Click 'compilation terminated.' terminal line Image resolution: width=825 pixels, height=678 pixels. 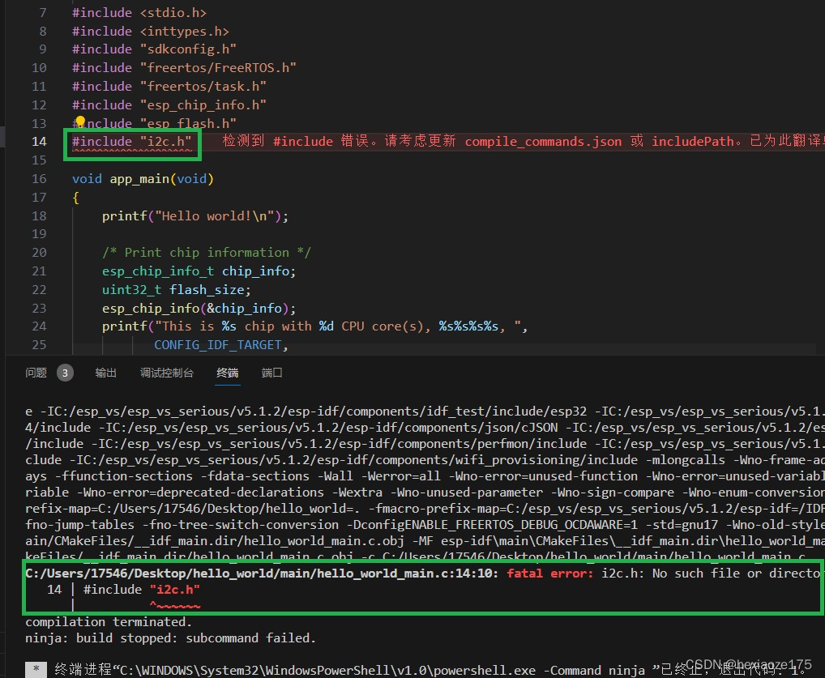click(109, 622)
